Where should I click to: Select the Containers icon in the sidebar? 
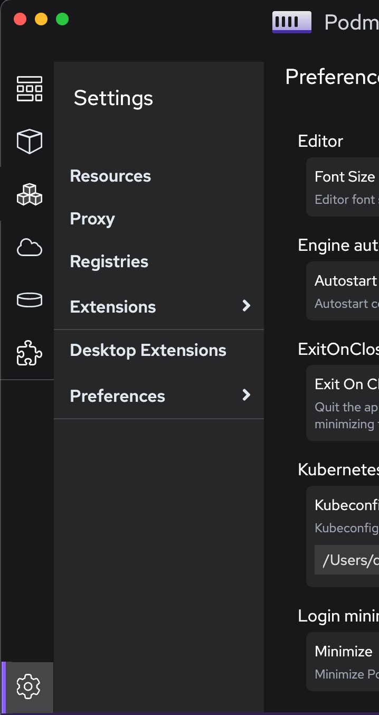tap(29, 141)
